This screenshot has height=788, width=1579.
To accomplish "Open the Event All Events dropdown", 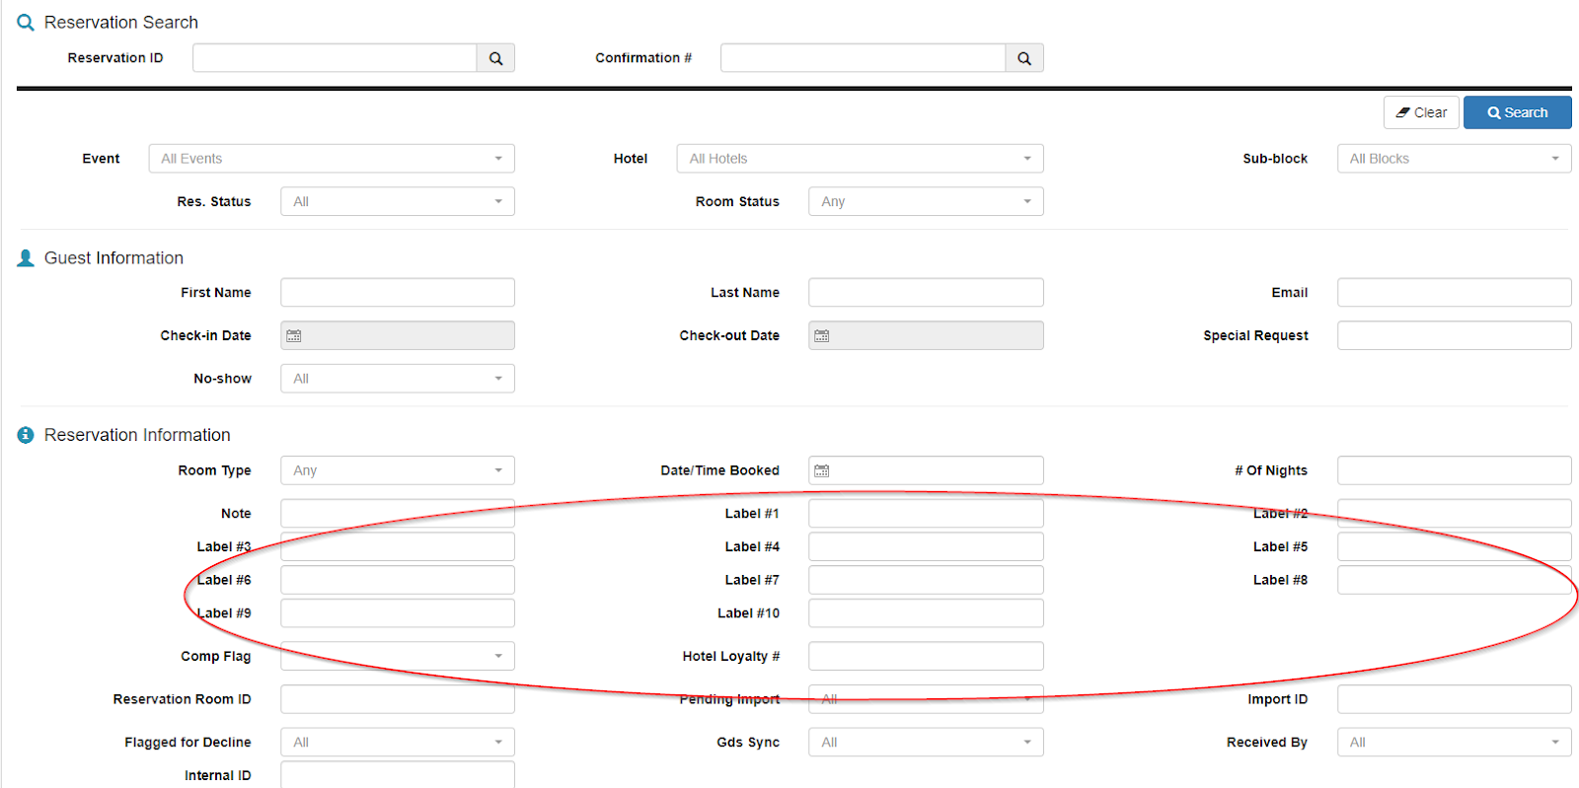I will click(x=332, y=159).
